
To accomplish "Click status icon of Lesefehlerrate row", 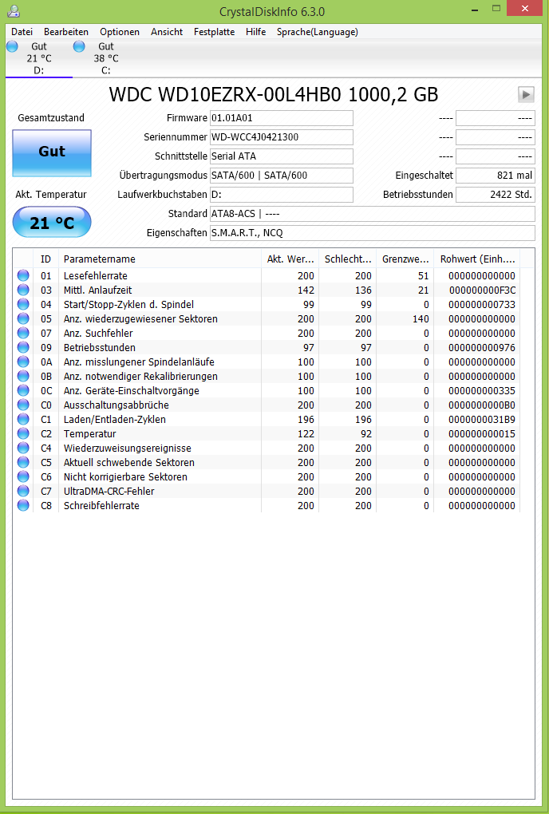I will coord(23,275).
